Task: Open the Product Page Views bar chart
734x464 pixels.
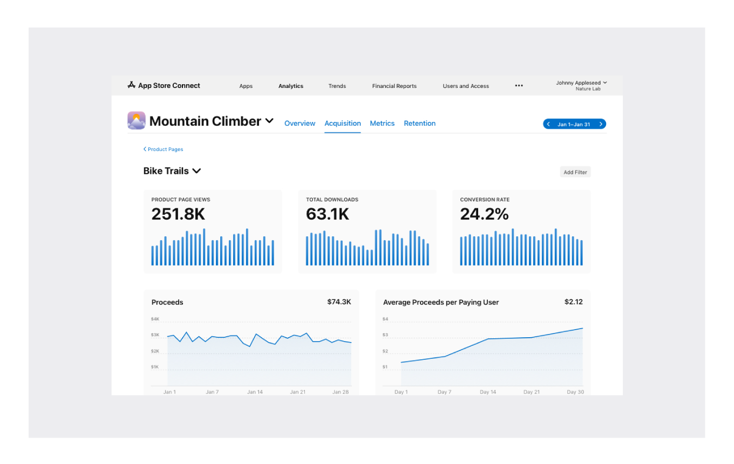Action: [213, 247]
